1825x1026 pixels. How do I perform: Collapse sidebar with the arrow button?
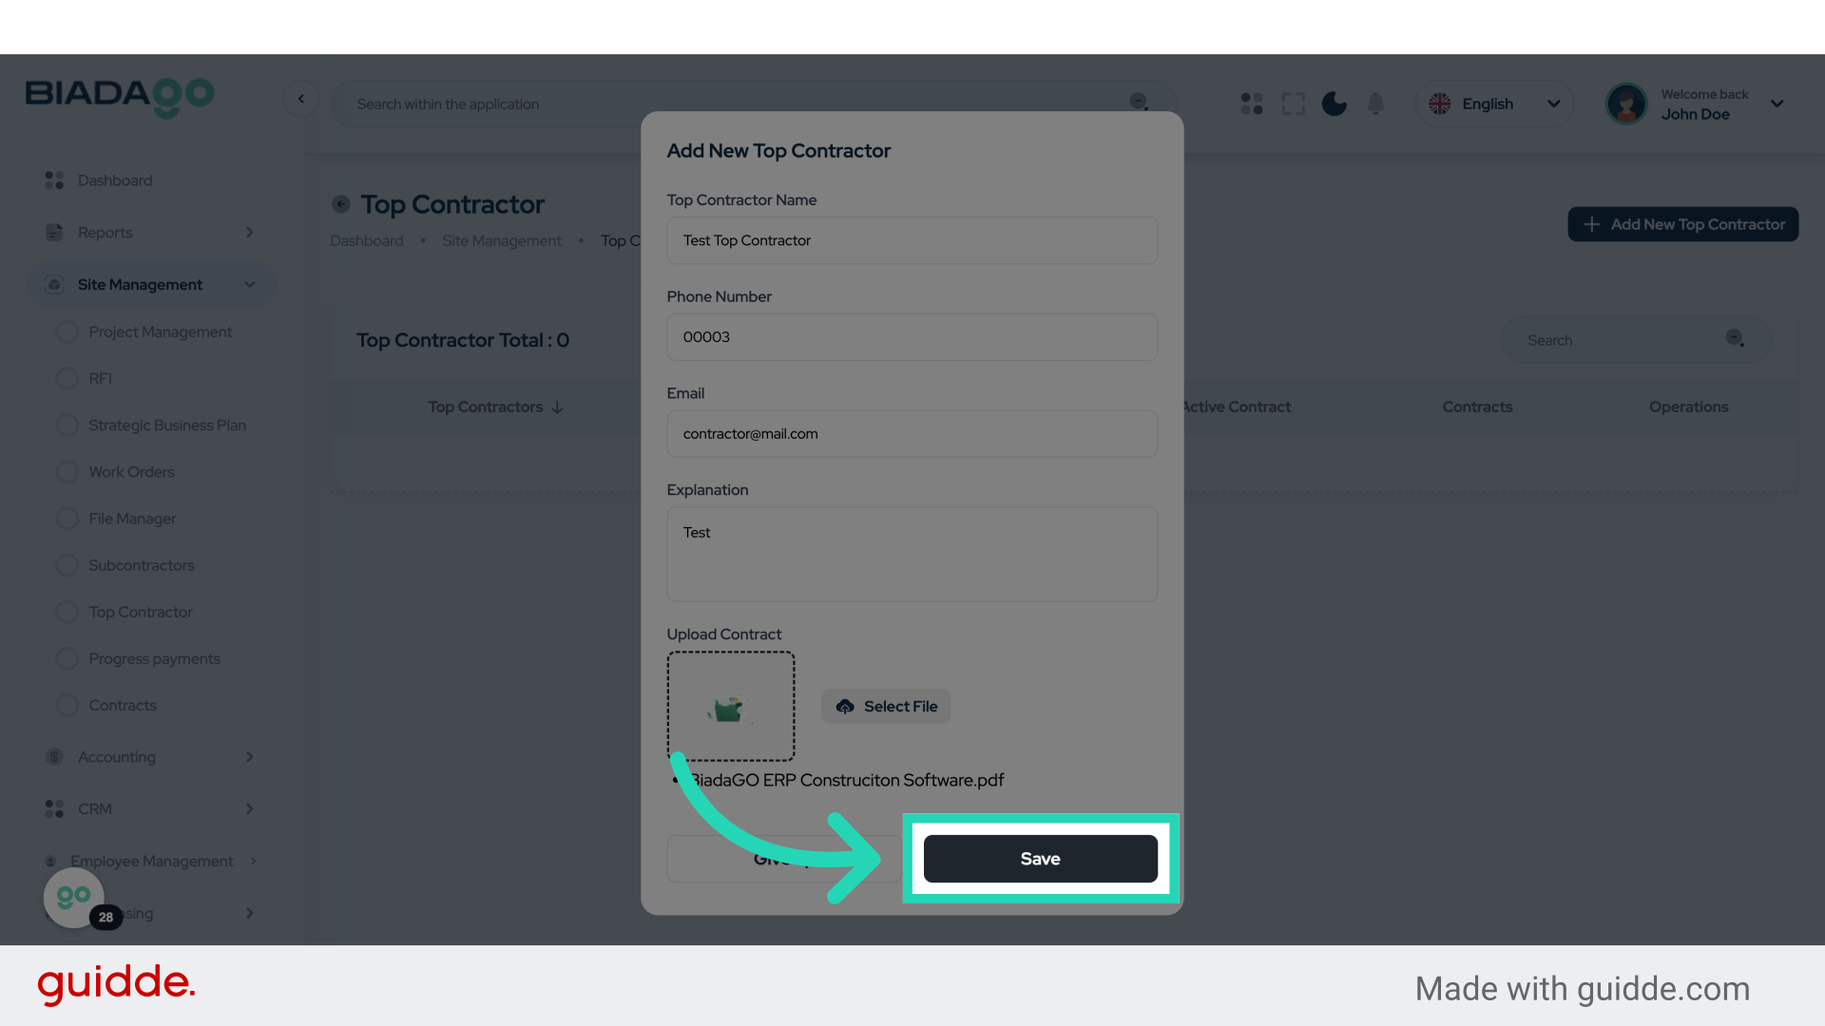(301, 99)
